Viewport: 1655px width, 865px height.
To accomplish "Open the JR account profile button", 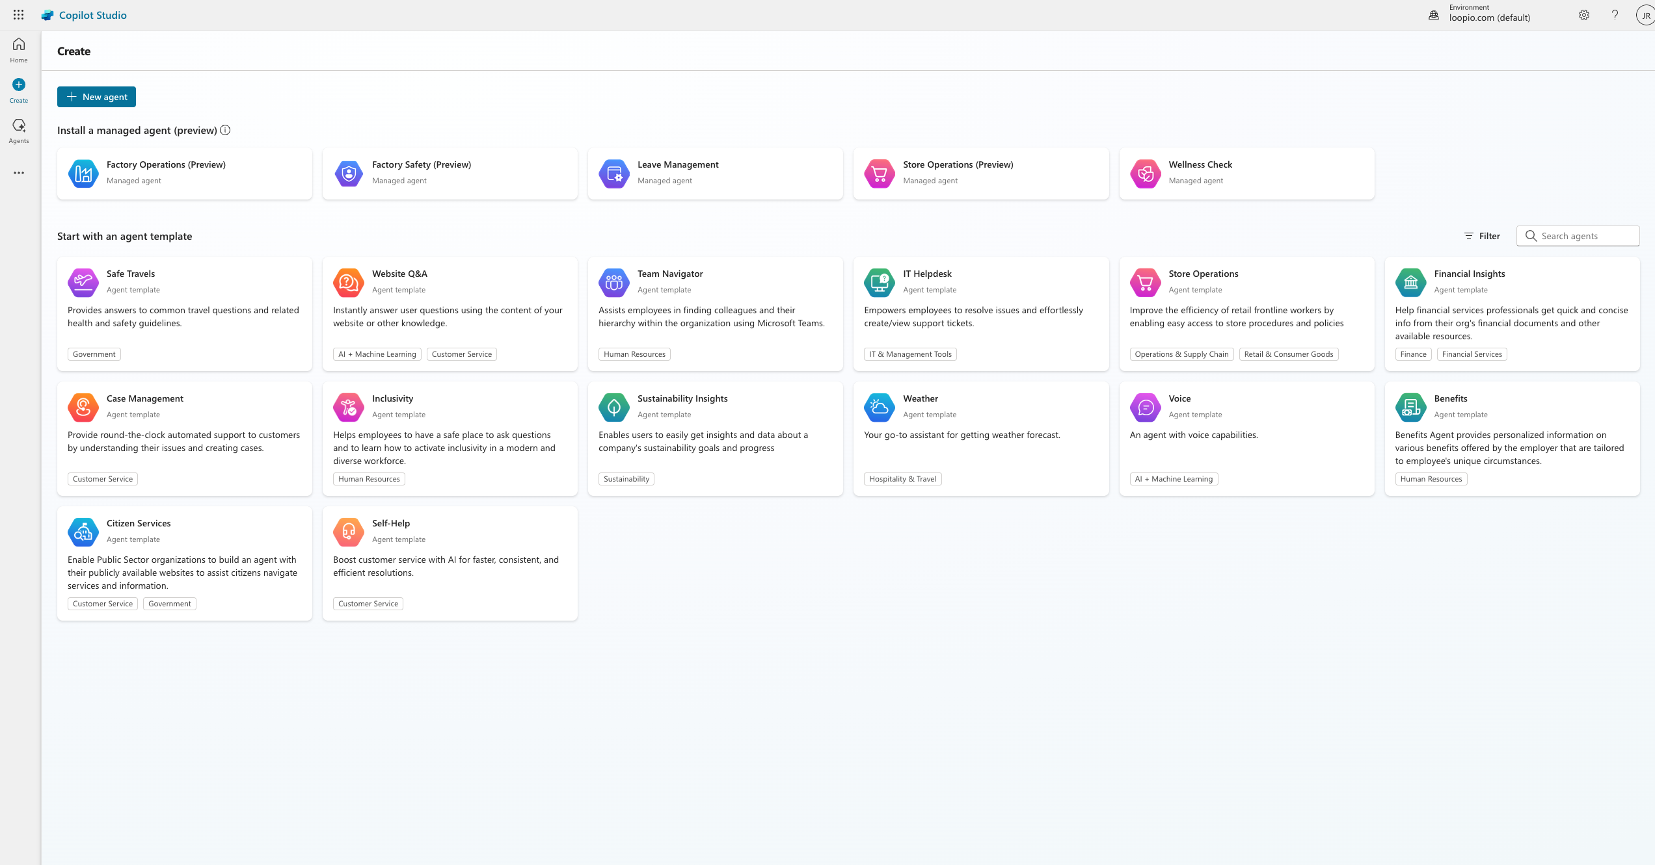I will [x=1645, y=16].
